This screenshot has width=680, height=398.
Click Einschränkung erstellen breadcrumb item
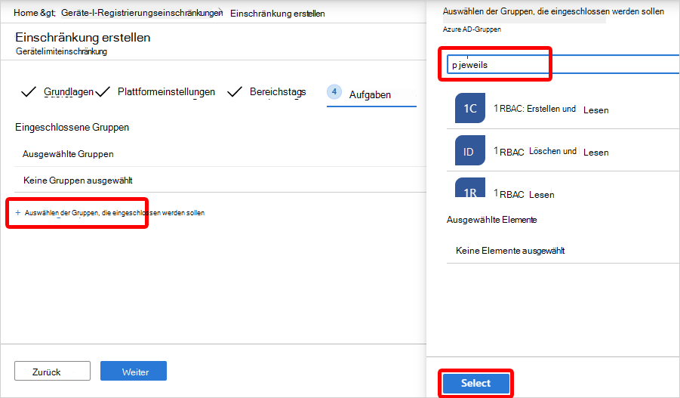click(x=278, y=14)
